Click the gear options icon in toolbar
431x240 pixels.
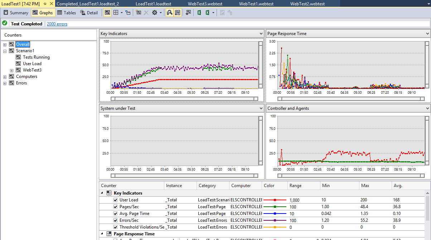pyautogui.click(x=155, y=13)
